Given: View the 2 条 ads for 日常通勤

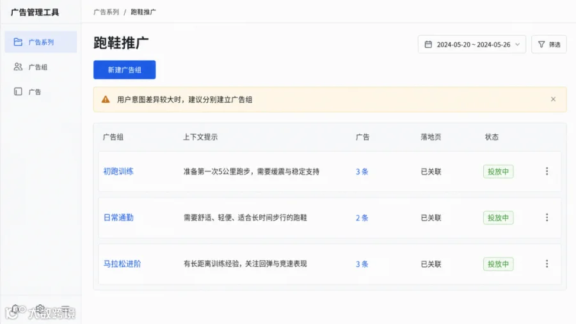Looking at the screenshot, I should tap(362, 218).
